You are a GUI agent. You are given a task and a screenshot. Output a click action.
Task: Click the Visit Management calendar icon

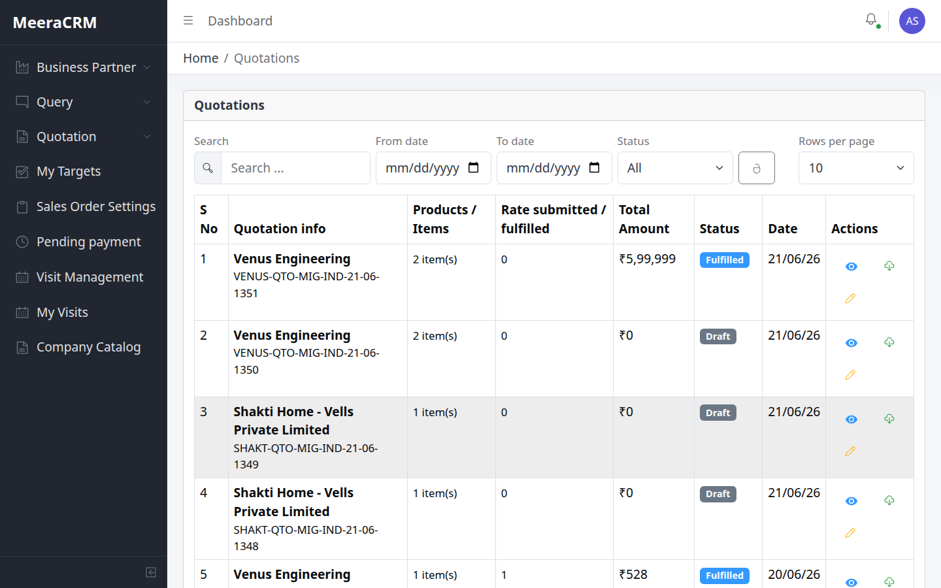coord(22,277)
